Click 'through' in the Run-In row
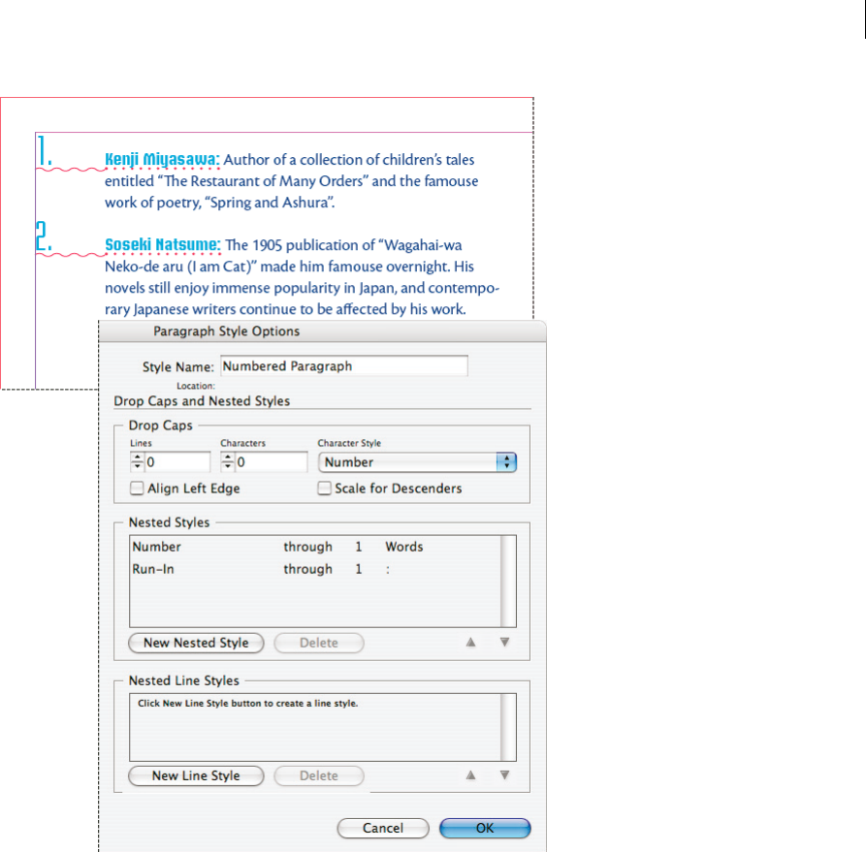866x852 pixels. tap(308, 569)
